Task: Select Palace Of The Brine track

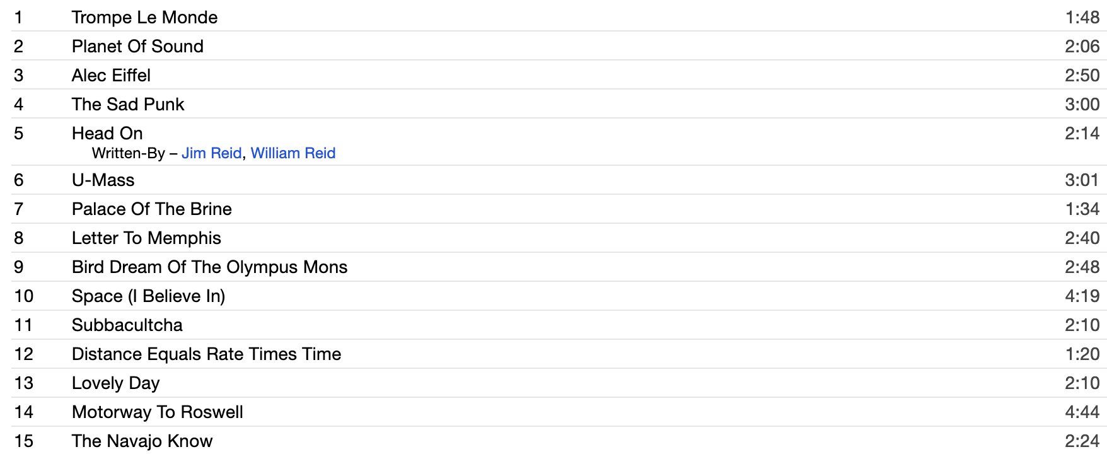Action: [x=152, y=209]
